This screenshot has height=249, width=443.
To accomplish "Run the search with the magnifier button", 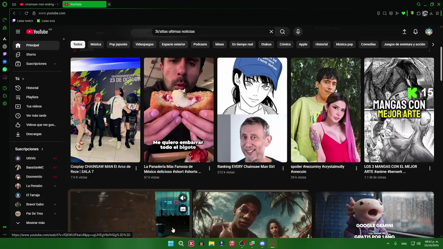I will coord(282,31).
